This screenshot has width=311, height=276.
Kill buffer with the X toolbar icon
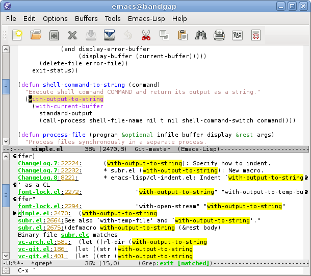72,35
